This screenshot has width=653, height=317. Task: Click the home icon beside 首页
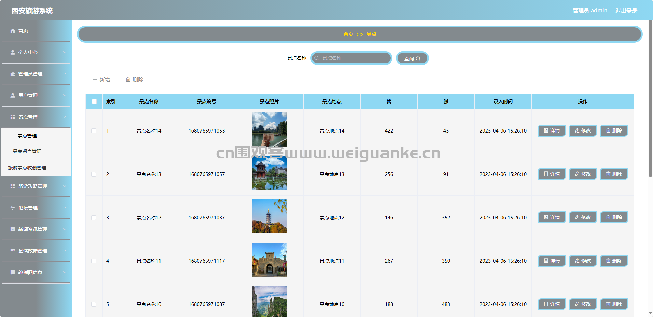[x=13, y=31]
